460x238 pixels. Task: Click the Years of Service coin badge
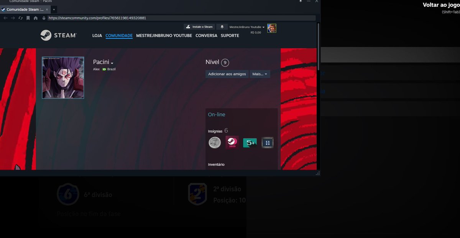tap(214, 142)
